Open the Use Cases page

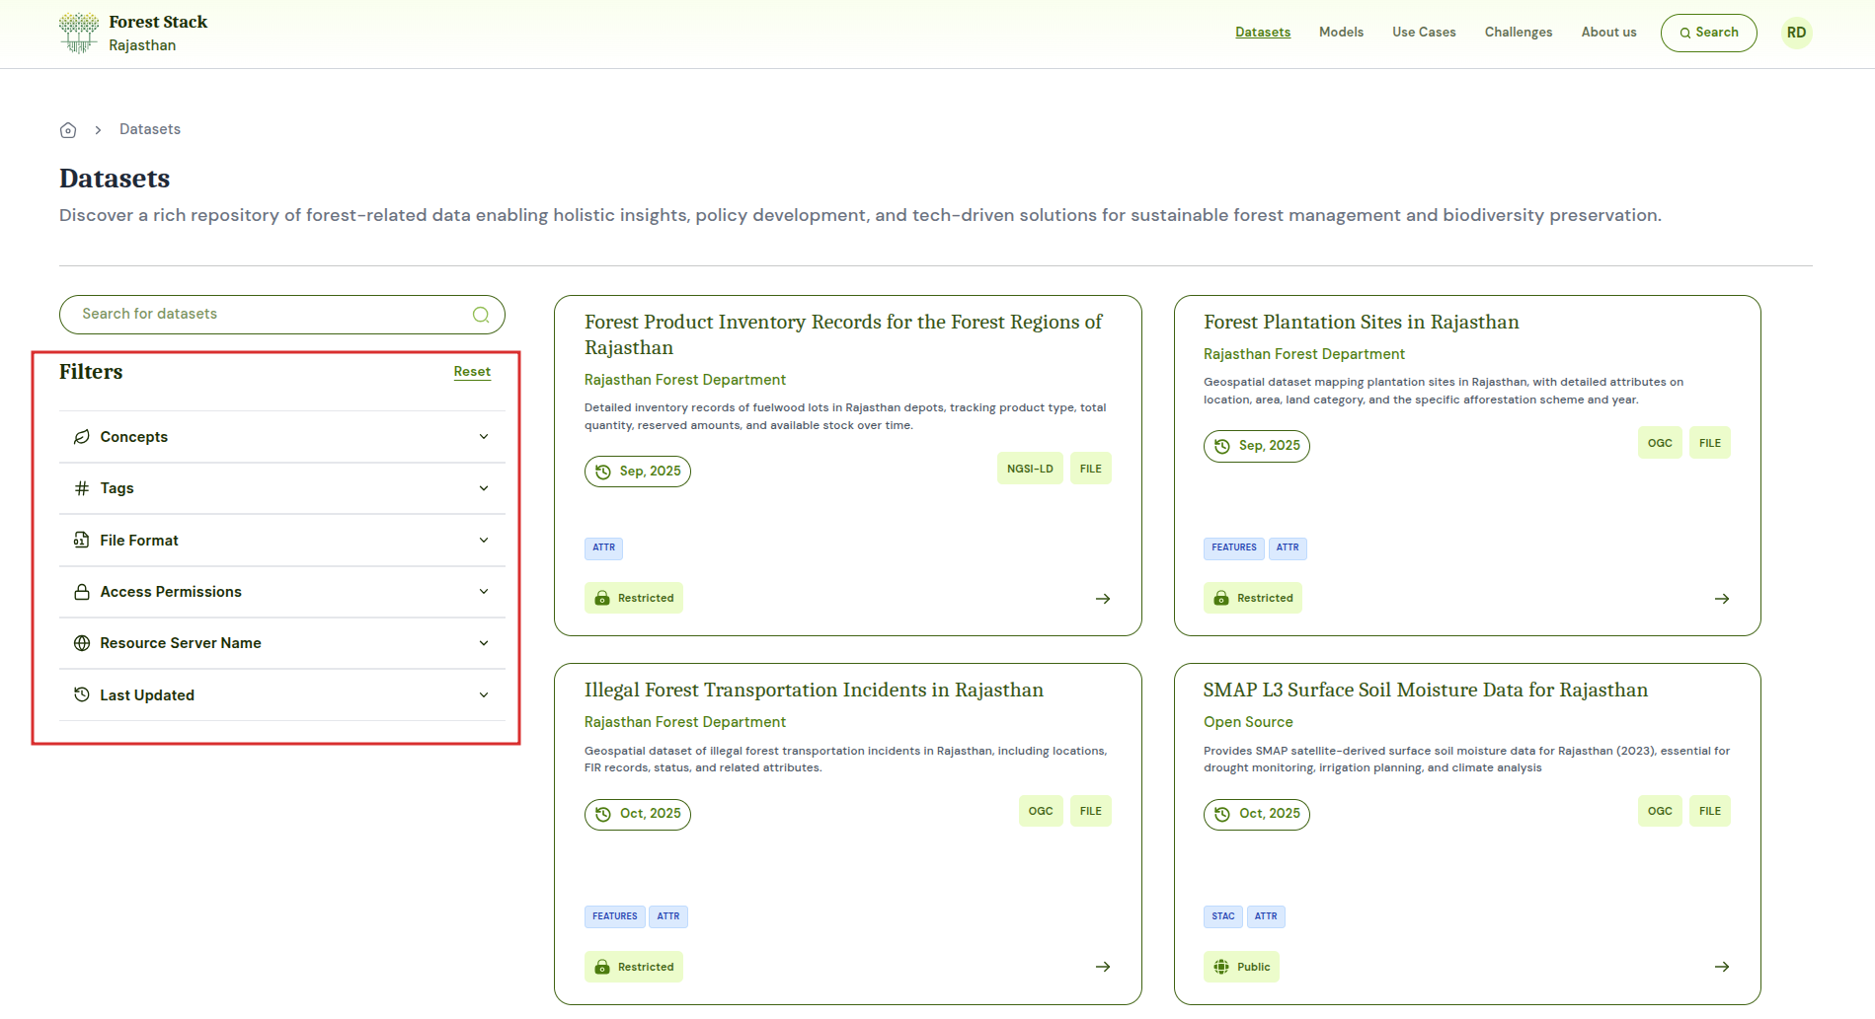(x=1424, y=33)
